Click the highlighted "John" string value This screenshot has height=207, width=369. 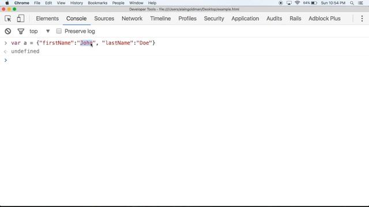(x=86, y=43)
